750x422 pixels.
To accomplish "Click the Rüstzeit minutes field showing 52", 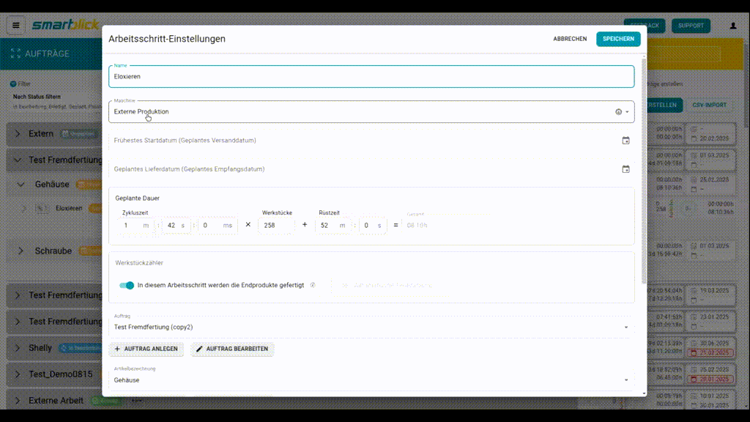I will (x=333, y=226).
